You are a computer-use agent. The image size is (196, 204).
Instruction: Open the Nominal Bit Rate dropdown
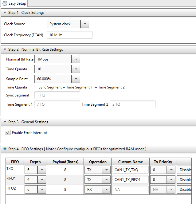pyautogui.click(x=76, y=59)
